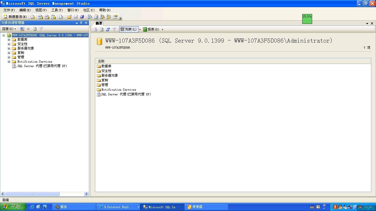
Task: Create an Analysis Services XMLA query
Action: point(53,17)
